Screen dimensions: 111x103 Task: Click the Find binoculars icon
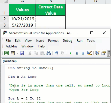[x=48, y=53]
